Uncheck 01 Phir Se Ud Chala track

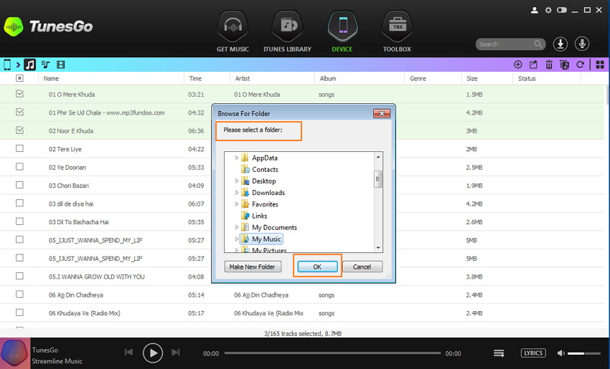19,112
